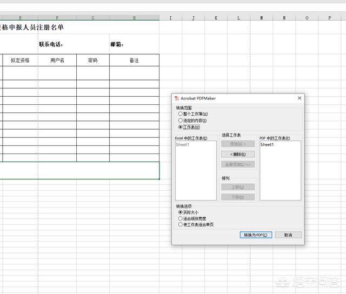Select column G header
Screen dimensions: 346x294
coord(93,18)
